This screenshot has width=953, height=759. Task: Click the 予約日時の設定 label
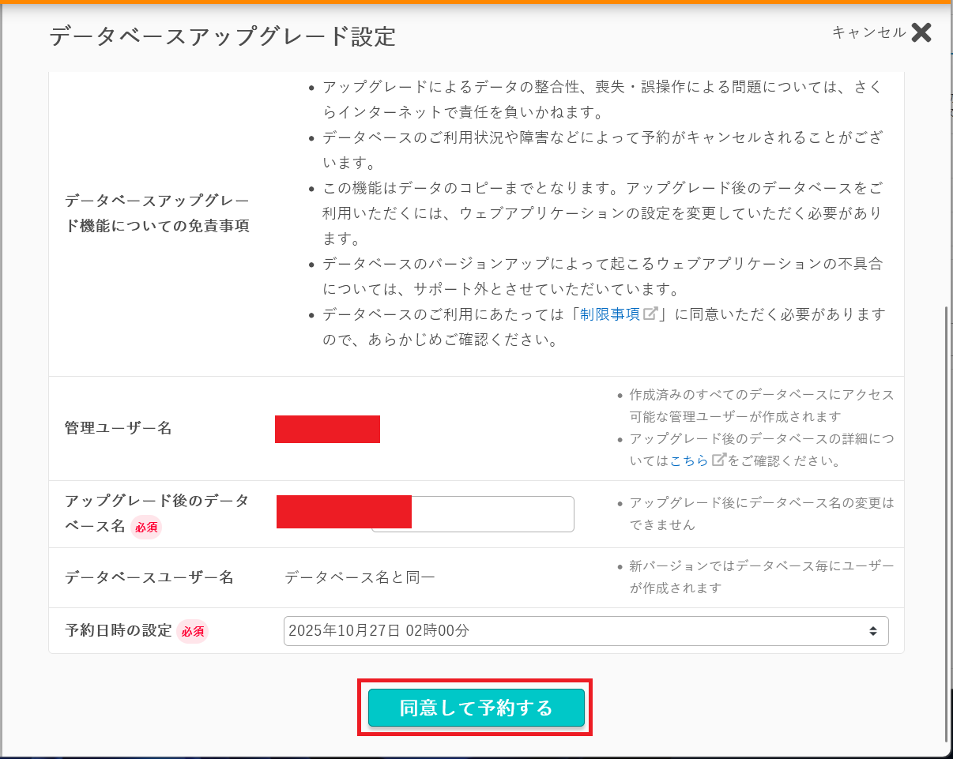click(118, 631)
